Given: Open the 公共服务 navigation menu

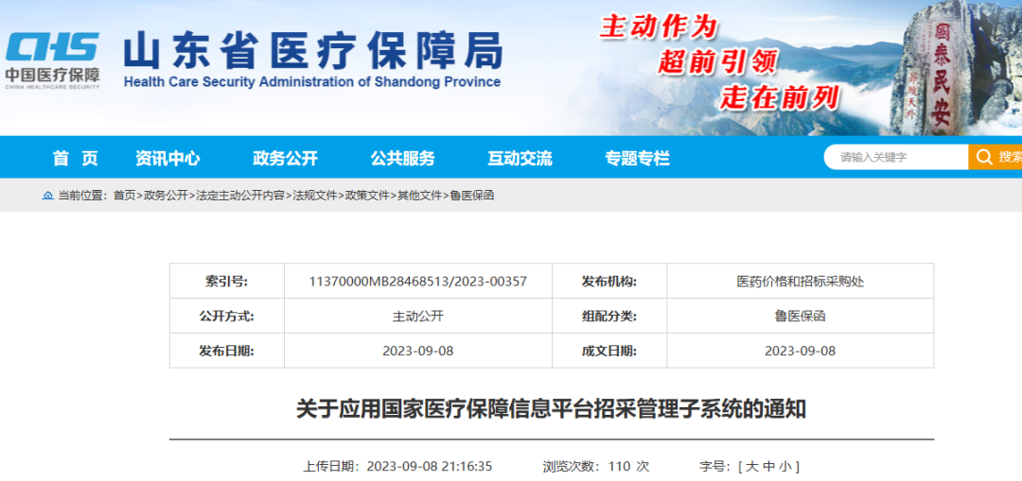Looking at the screenshot, I should pos(402,158).
